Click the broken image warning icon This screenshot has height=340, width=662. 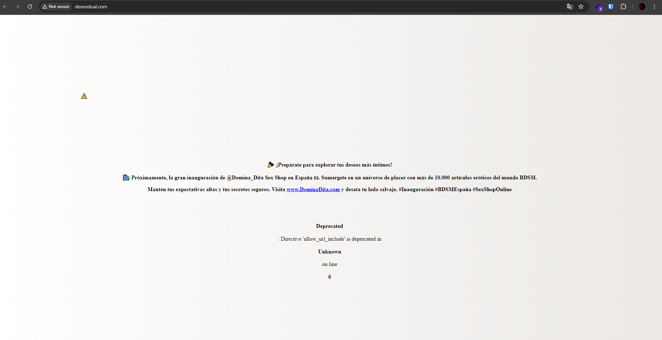point(84,96)
